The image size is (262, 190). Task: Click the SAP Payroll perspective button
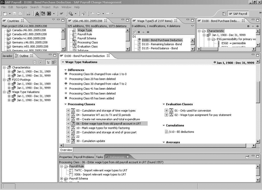click(x=238, y=14)
